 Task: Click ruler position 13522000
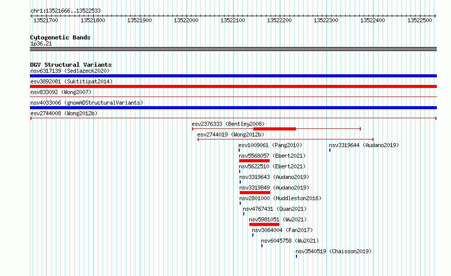(186, 20)
